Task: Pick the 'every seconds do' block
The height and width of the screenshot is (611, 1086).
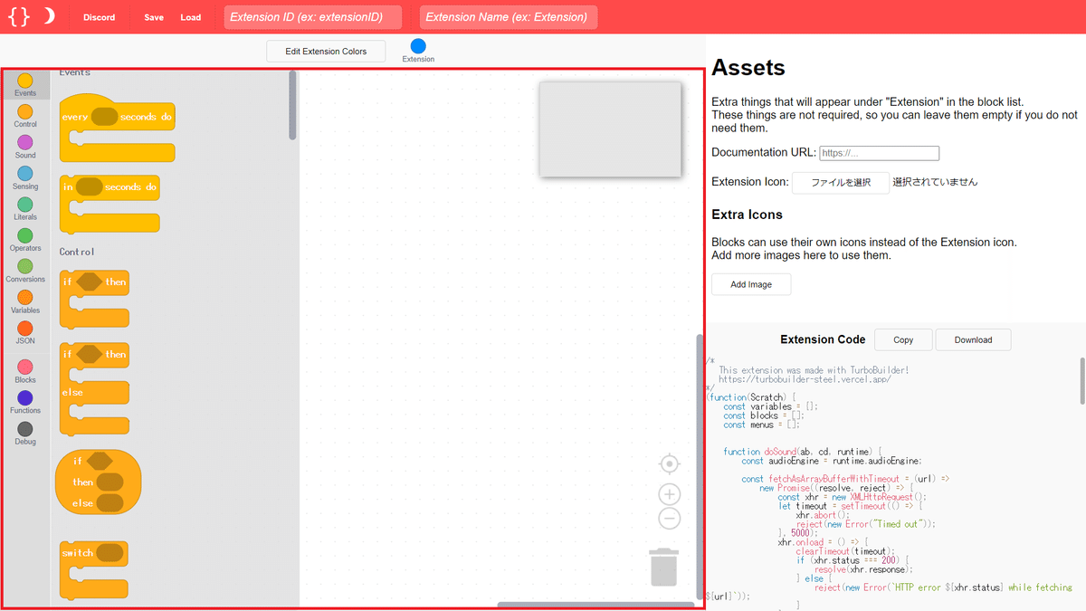Action: coord(117,127)
